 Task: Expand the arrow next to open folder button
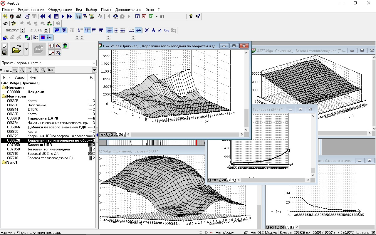click(26, 49)
